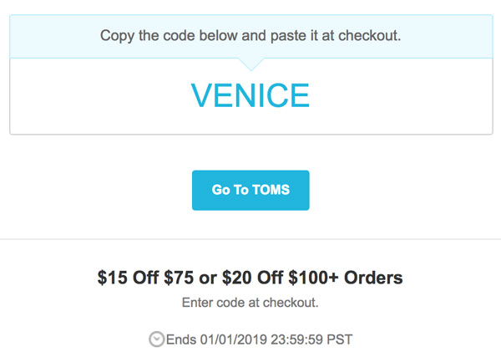Click the 'Ends 01/01/2019' expiry date

pyautogui.click(x=215, y=339)
